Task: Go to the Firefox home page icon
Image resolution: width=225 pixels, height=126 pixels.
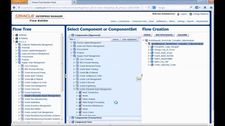Action: (211, 8)
